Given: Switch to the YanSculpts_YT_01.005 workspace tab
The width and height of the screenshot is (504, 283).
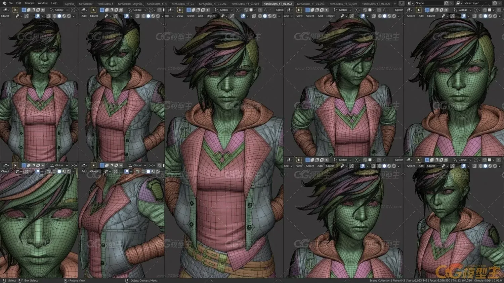Looking at the screenshot, I should (376, 4).
